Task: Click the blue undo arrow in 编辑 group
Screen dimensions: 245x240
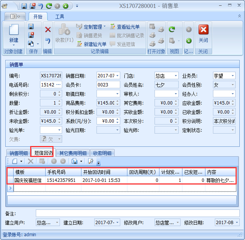Action: coord(48,40)
